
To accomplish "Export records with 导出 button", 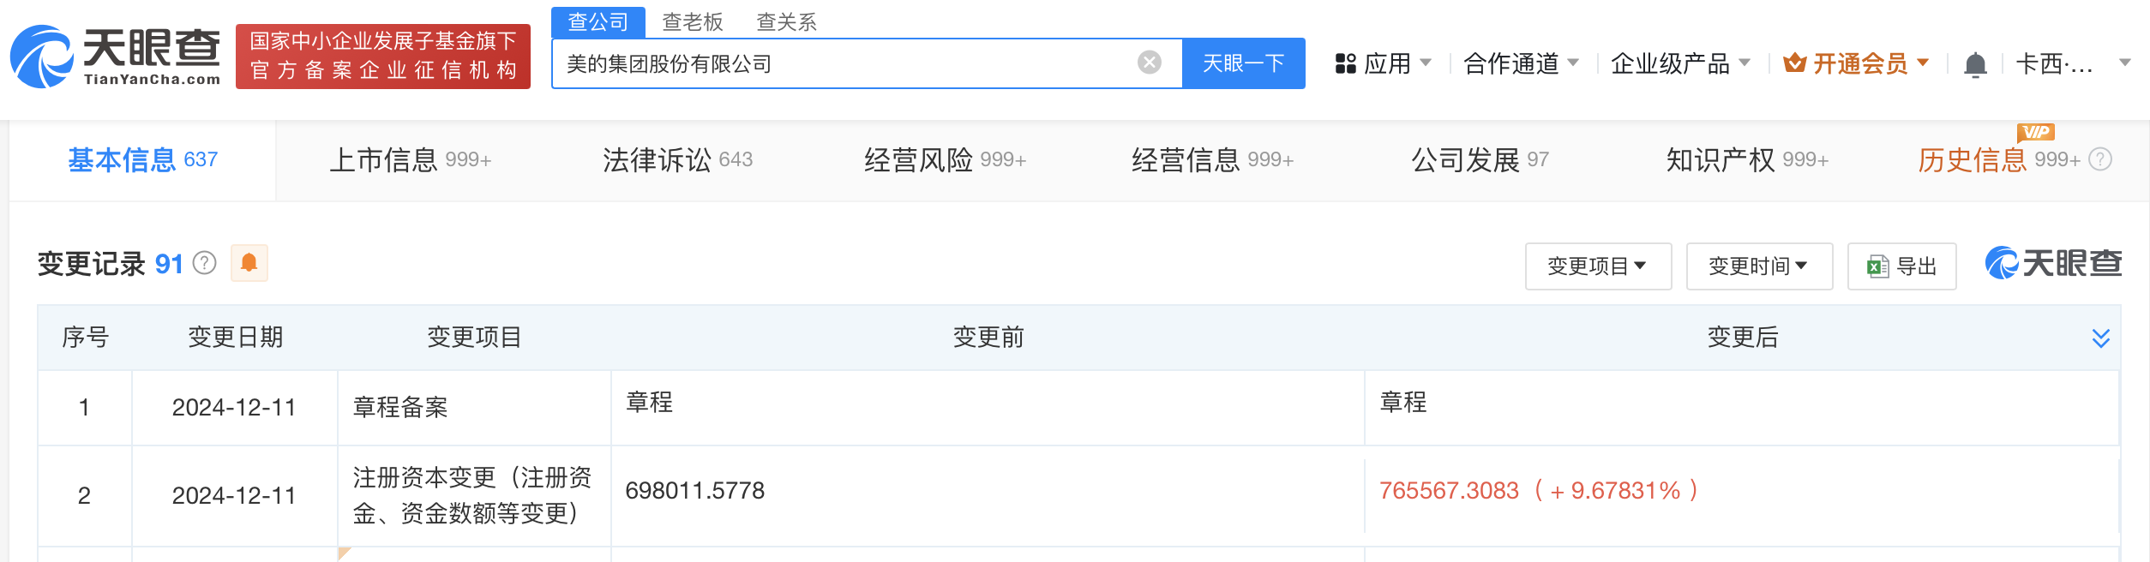I will (x=1901, y=266).
